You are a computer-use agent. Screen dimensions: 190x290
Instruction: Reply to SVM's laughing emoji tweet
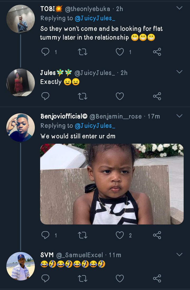click(x=46, y=278)
